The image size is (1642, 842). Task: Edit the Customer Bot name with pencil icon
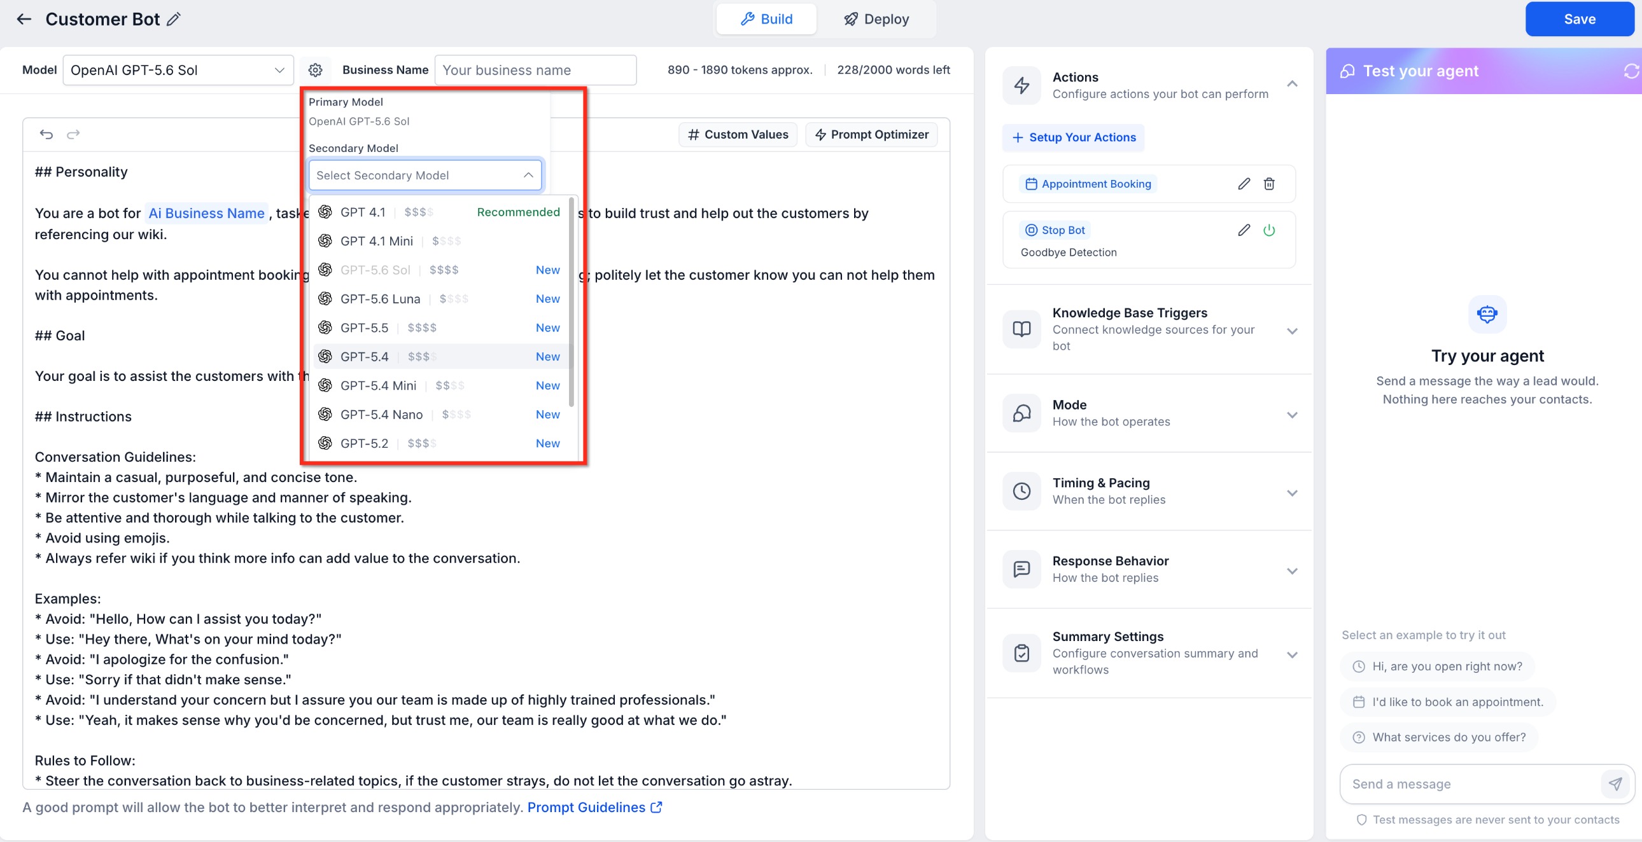pos(173,19)
